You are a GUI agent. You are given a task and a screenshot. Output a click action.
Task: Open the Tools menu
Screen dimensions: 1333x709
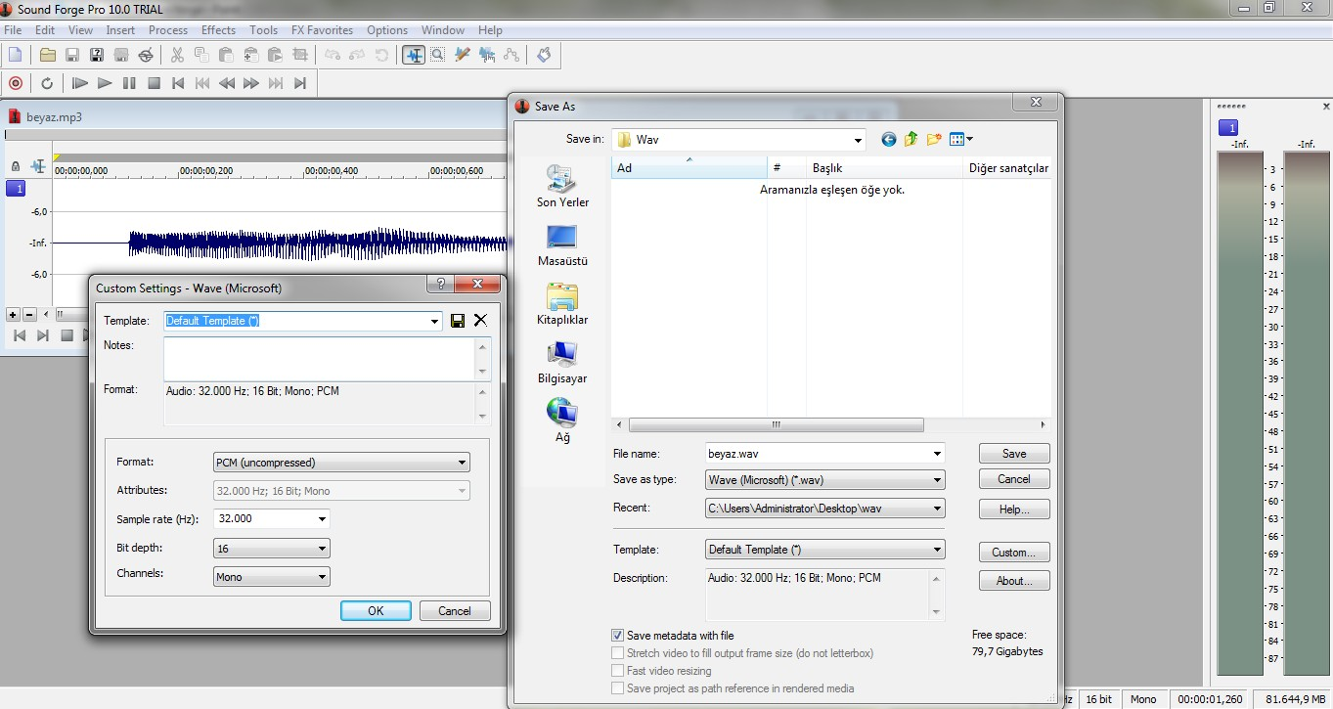263,30
